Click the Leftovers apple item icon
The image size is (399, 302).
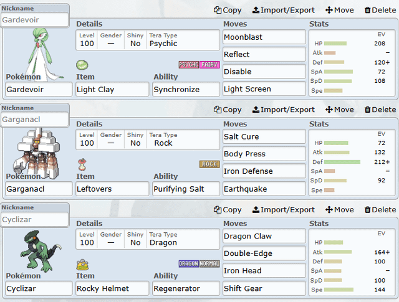[x=82, y=164]
